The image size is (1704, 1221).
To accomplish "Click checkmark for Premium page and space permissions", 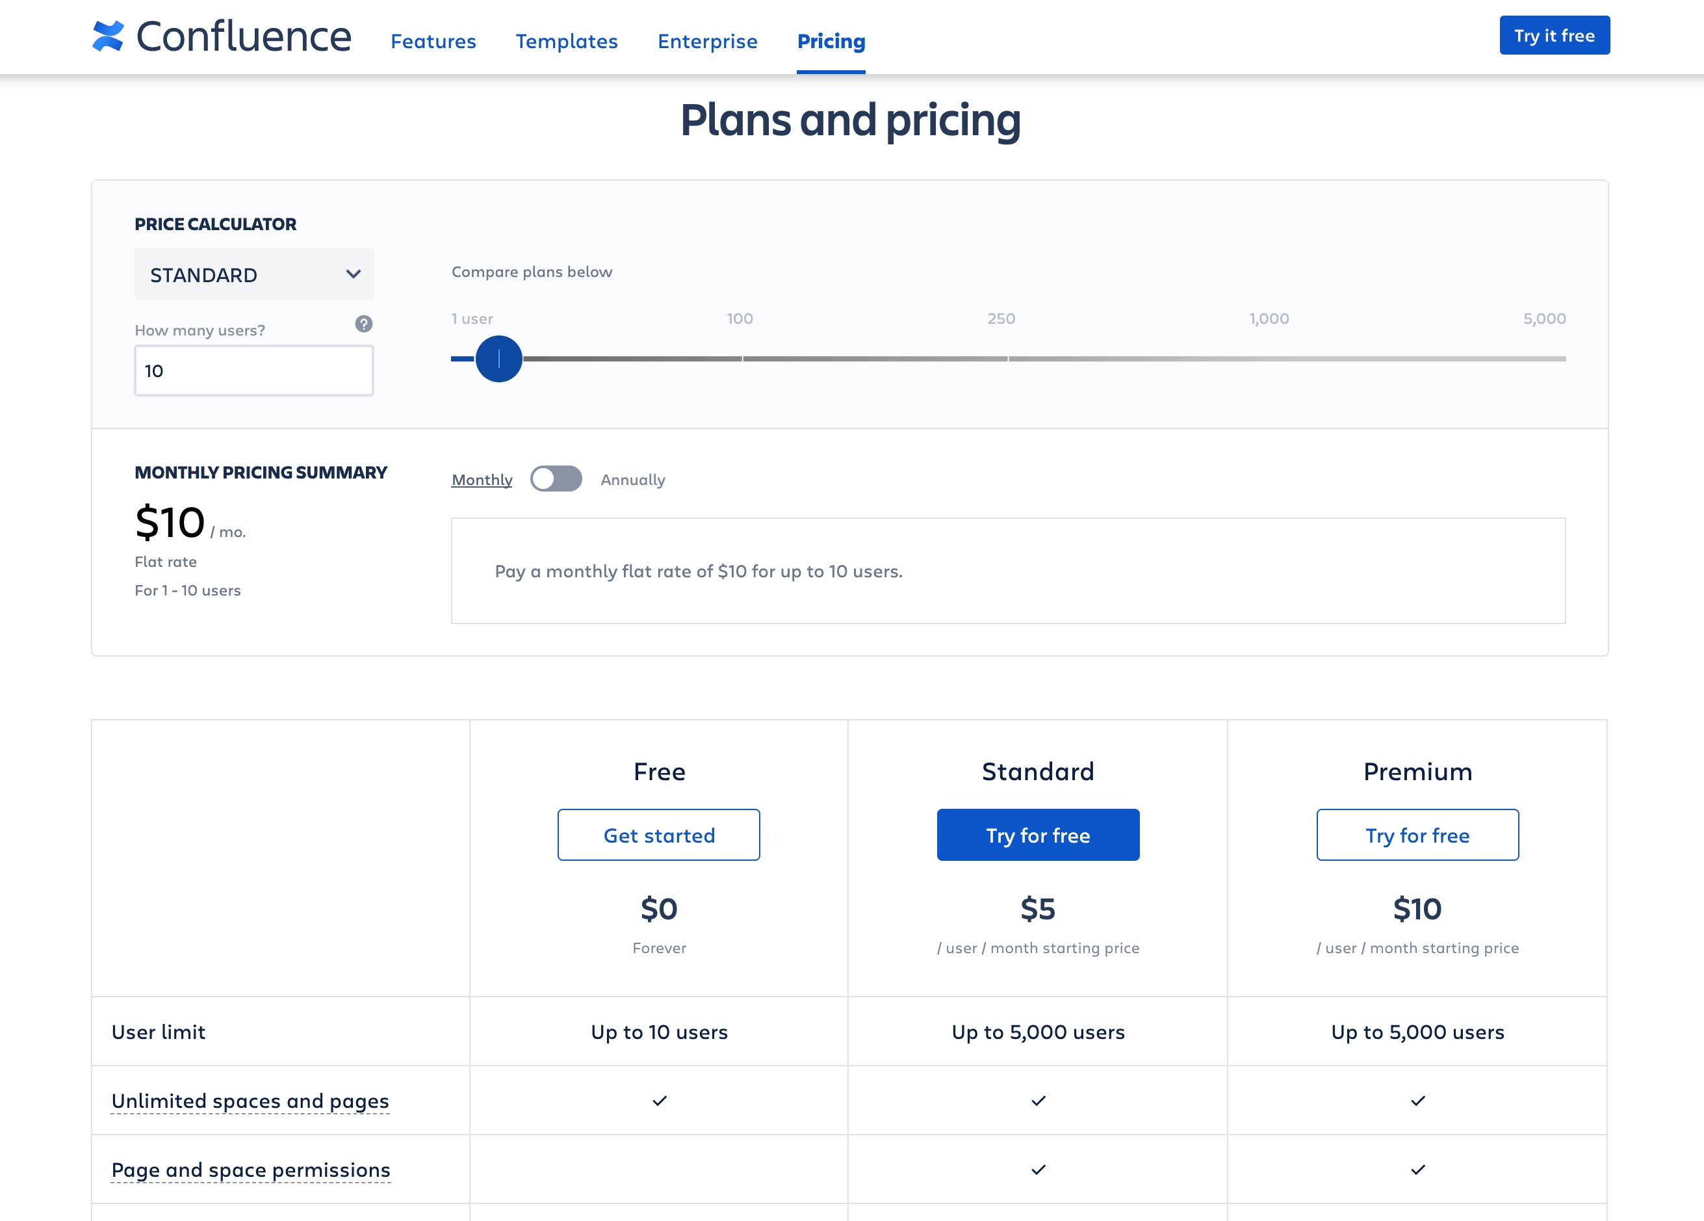I will tap(1418, 1170).
